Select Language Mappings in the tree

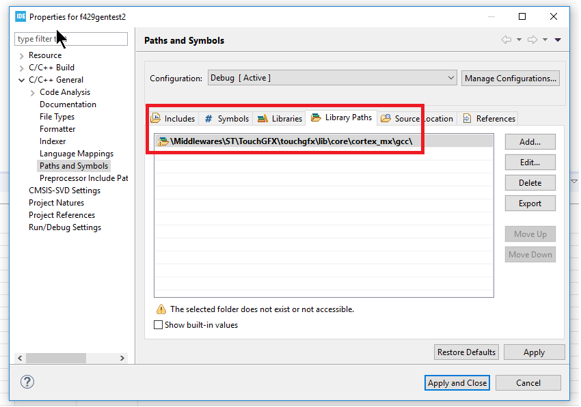(77, 154)
